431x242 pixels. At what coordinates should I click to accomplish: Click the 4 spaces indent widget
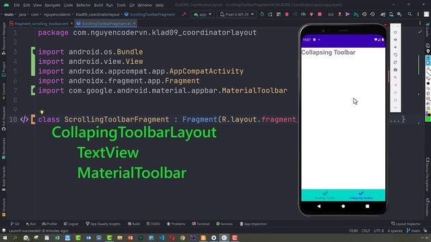click(x=395, y=231)
